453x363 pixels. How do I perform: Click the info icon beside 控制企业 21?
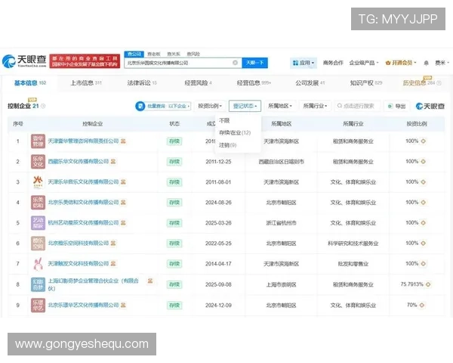43,106
